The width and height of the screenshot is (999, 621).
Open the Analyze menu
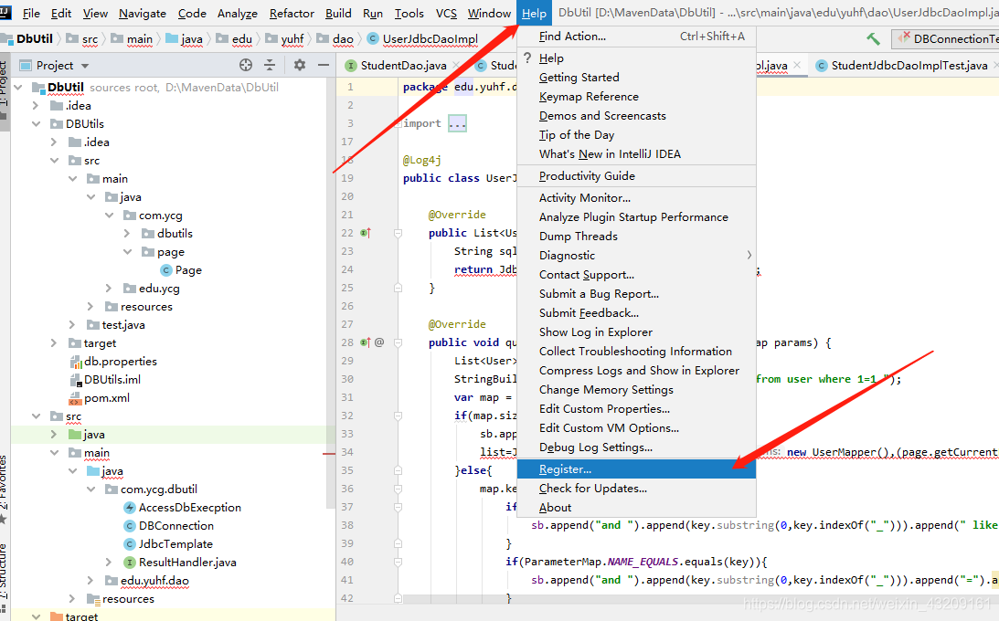(237, 14)
